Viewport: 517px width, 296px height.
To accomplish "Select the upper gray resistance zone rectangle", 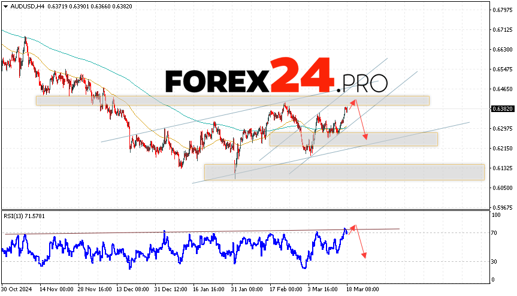I will [x=232, y=101].
